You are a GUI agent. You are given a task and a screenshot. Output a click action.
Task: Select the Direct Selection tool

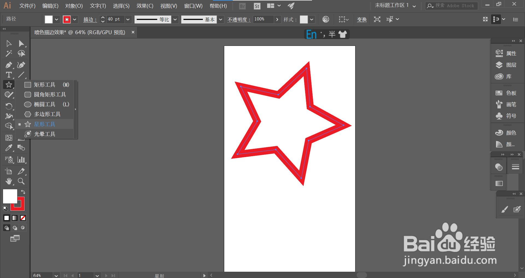point(21,43)
